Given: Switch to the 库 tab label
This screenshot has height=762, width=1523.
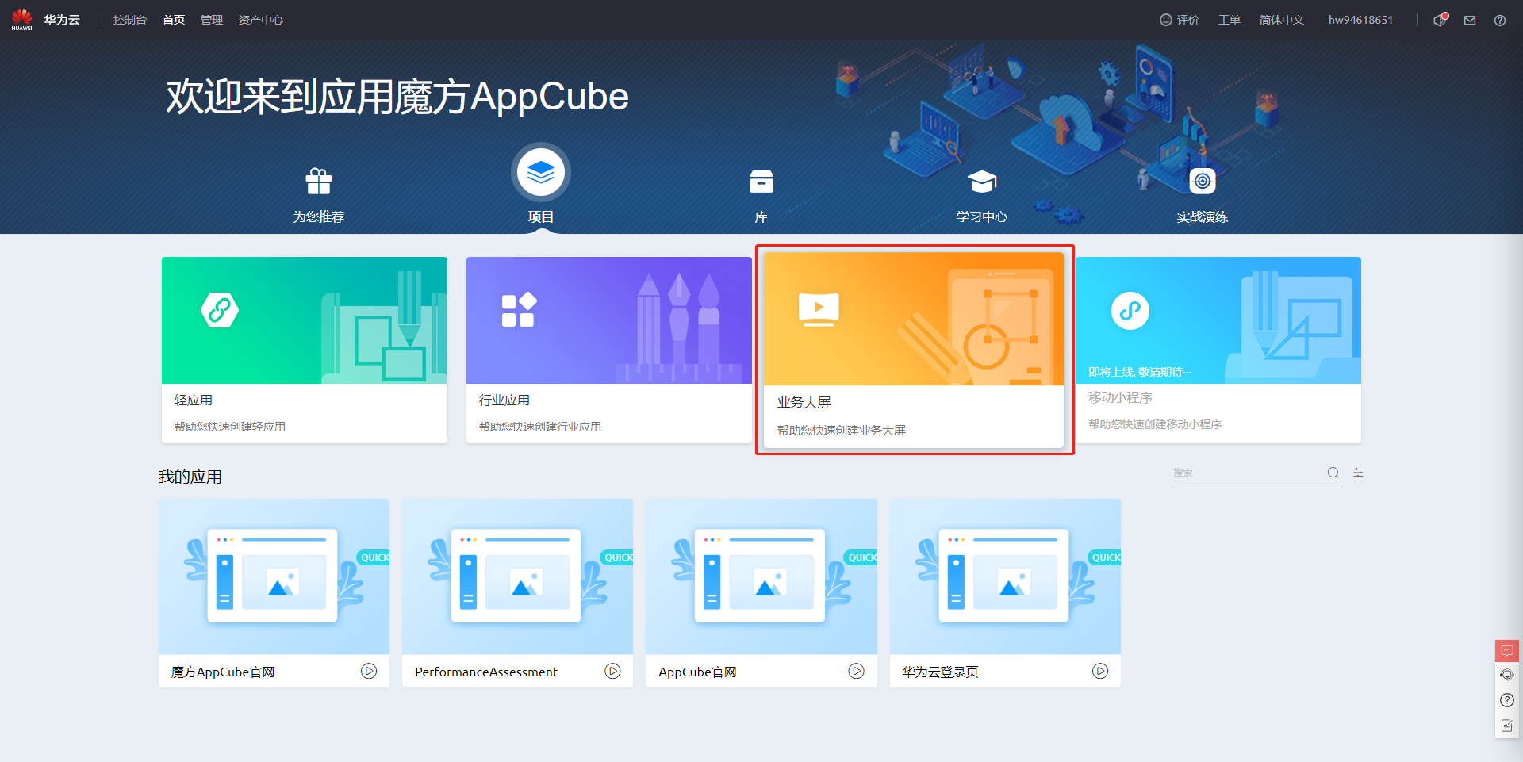Looking at the screenshot, I should point(761,216).
